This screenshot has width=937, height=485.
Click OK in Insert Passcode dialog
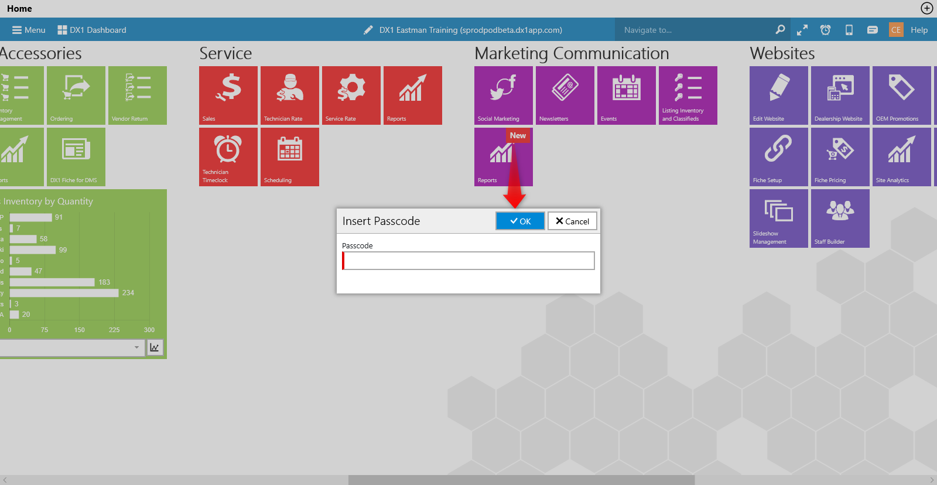point(520,221)
